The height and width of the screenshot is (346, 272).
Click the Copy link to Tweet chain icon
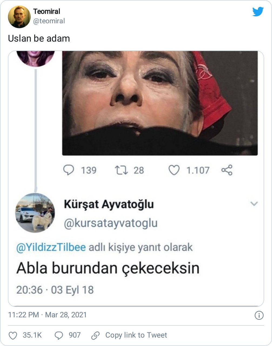[96, 335]
